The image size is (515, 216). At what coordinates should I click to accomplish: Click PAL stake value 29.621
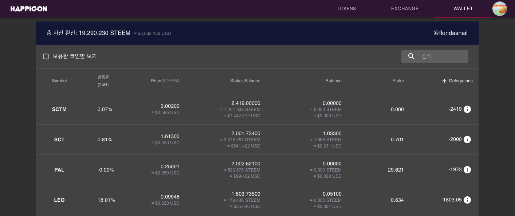(396, 170)
